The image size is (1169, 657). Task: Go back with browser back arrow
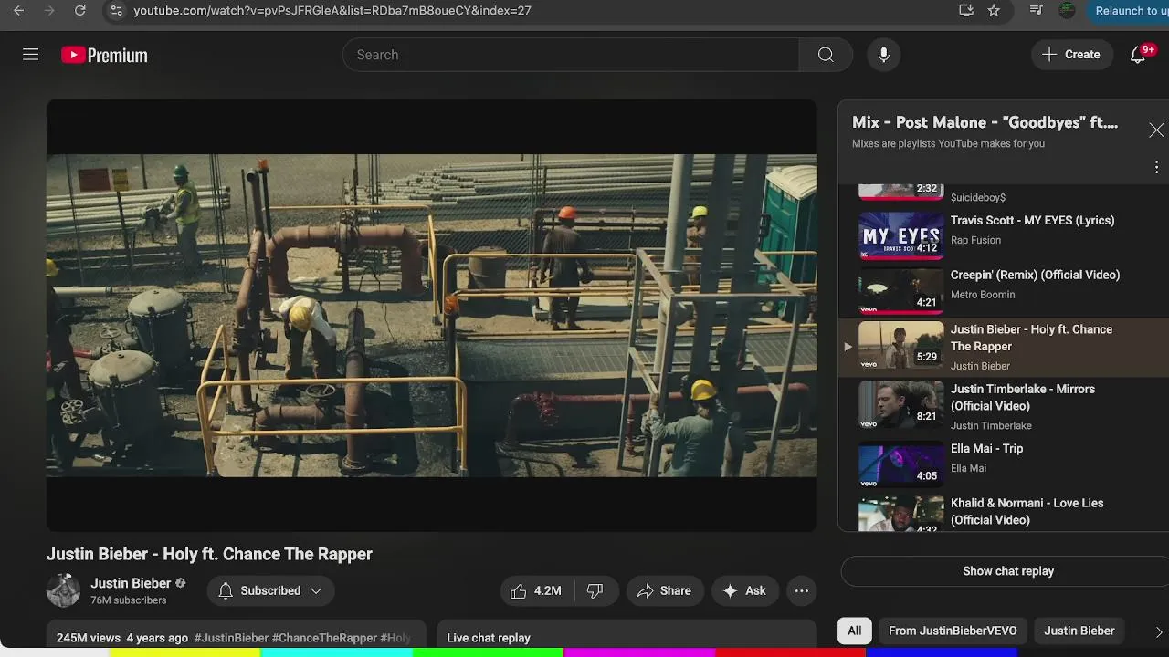(x=18, y=11)
